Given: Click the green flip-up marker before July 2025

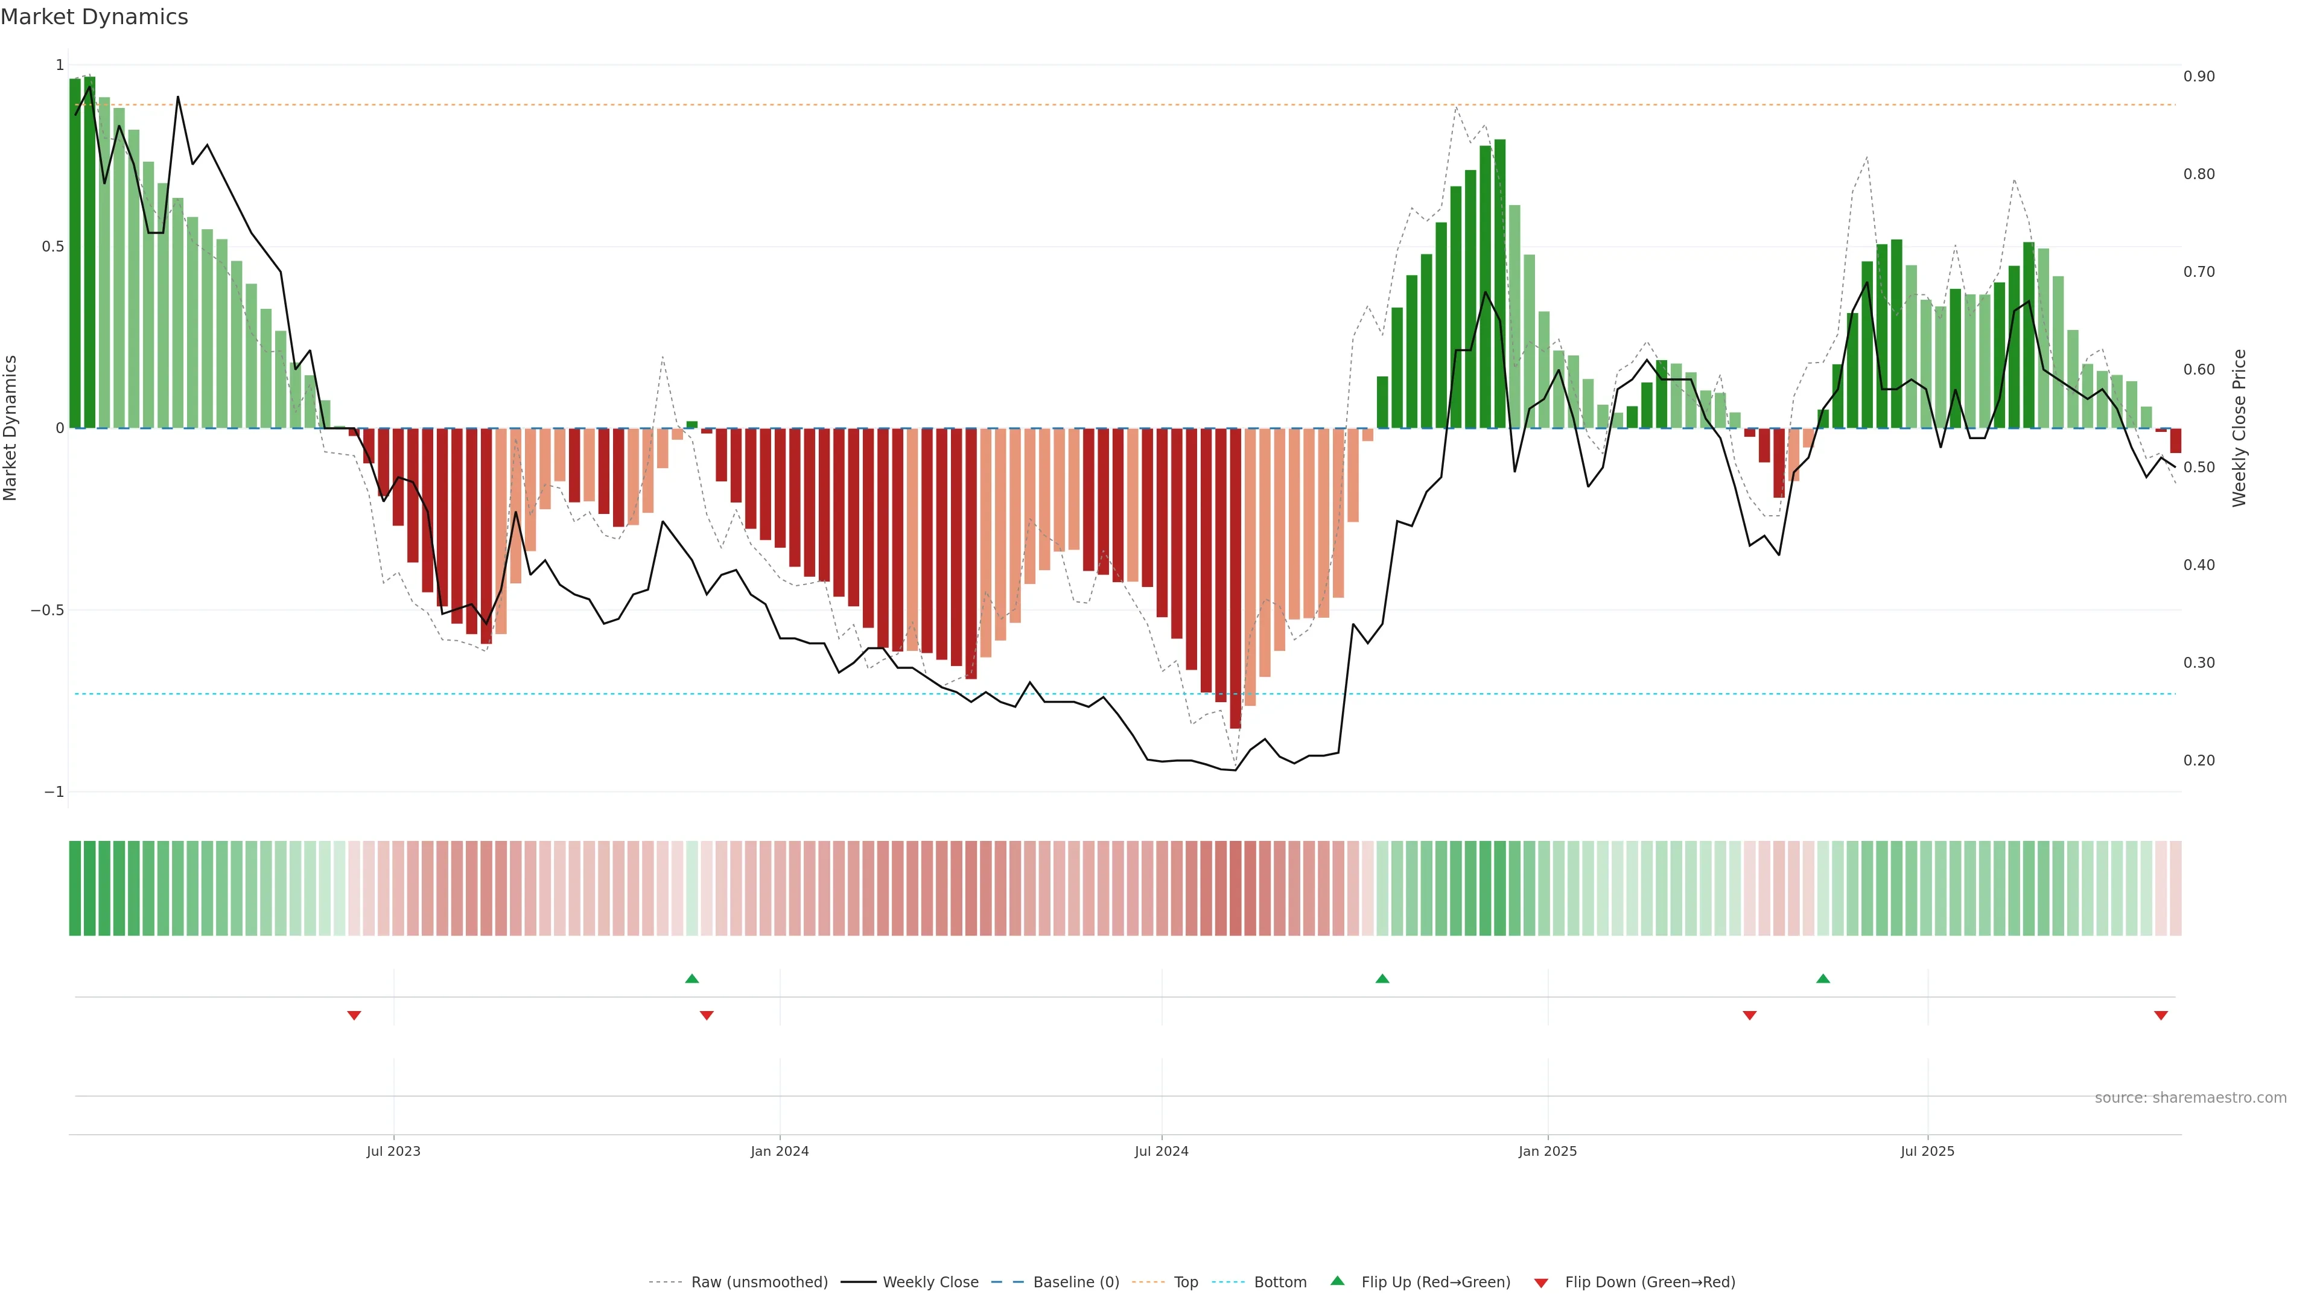Looking at the screenshot, I should 1822,978.
